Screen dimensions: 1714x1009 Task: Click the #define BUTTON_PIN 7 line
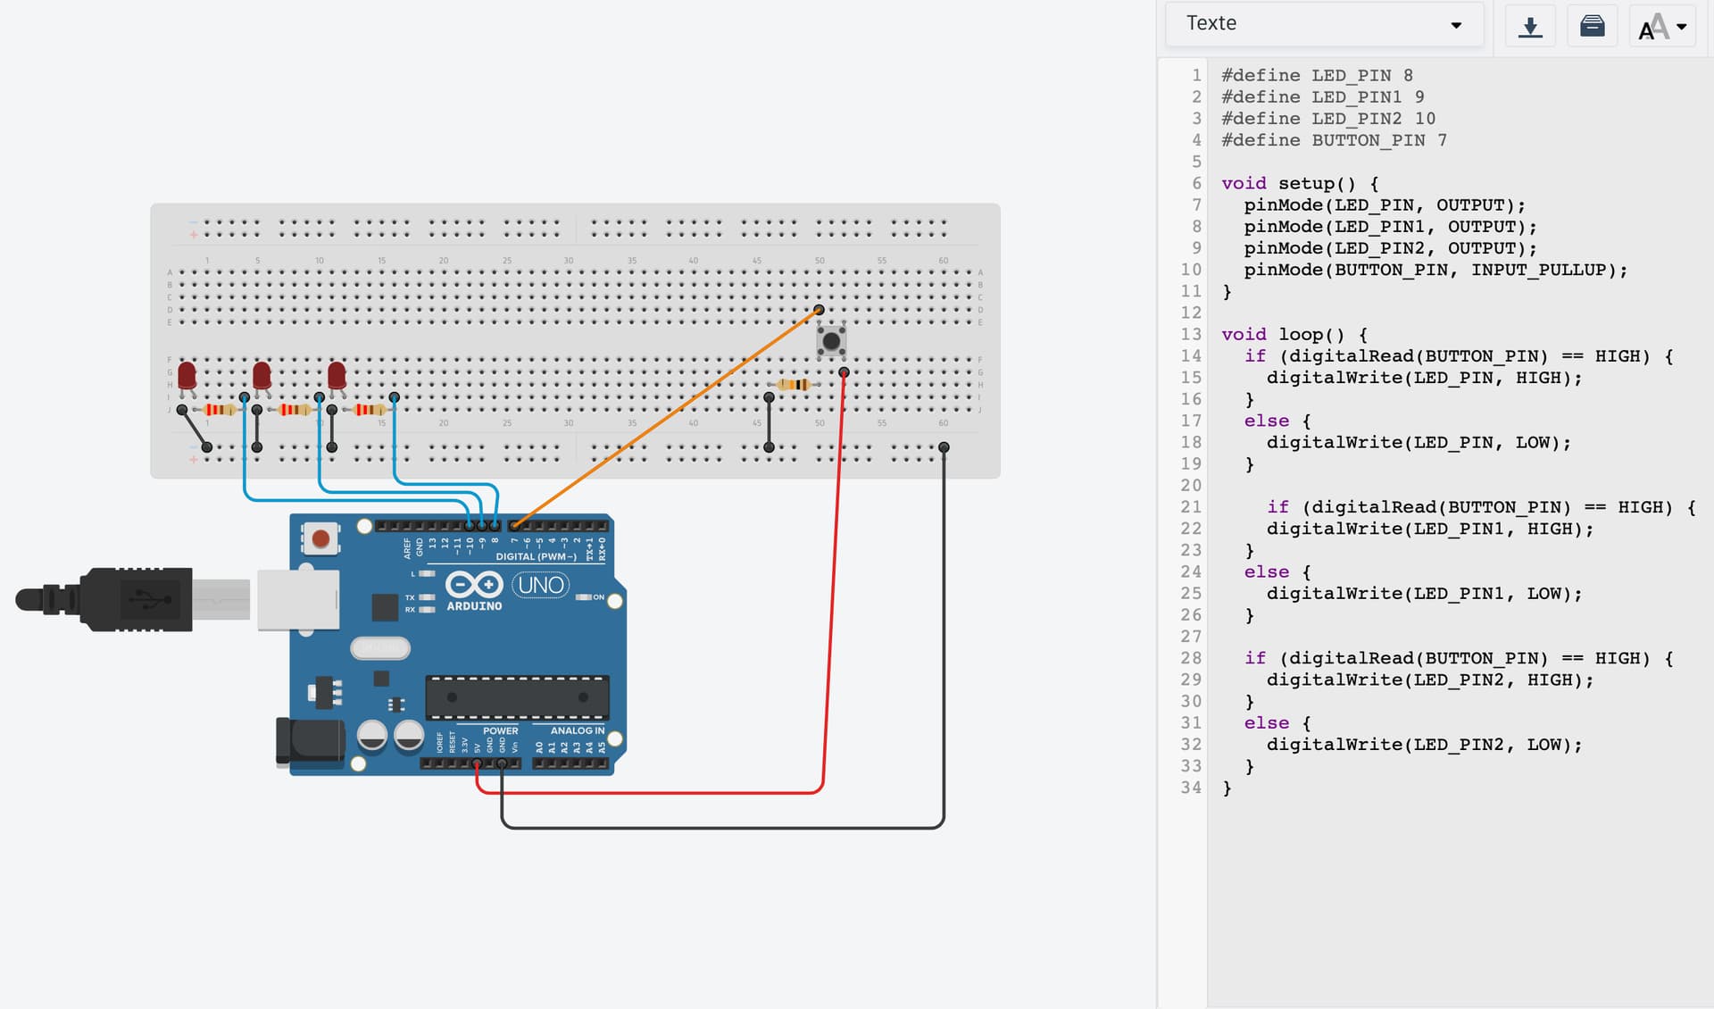tap(1334, 140)
